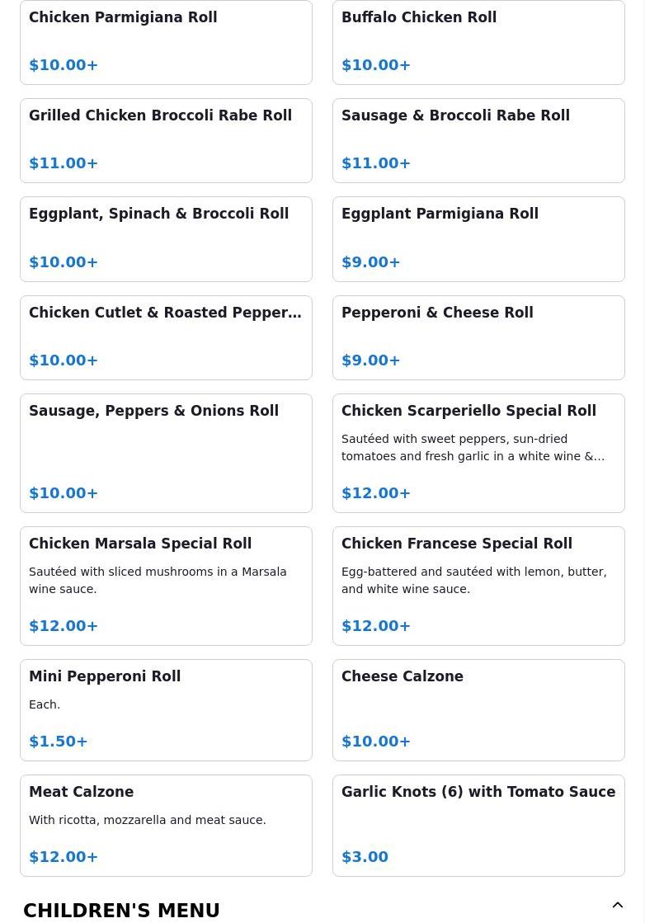Screen dimensions: 645x923
Task: Choose the Chicken Marsala Special Roll
Action: [166, 586]
